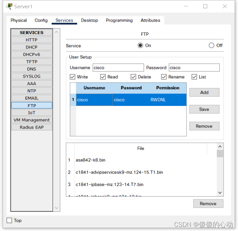The height and width of the screenshot is (231, 238).
Task: Click the file list scrollbar thumb
Action: [x=220, y=154]
